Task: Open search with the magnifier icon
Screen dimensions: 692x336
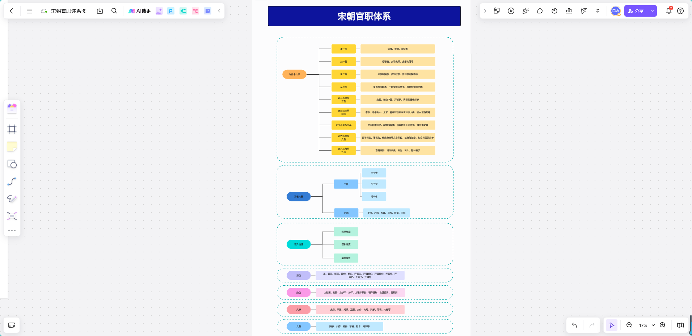Action: pos(114,11)
